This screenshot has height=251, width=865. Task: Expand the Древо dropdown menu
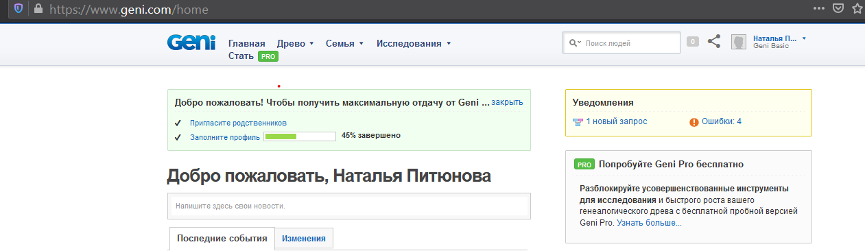pyautogui.click(x=296, y=43)
